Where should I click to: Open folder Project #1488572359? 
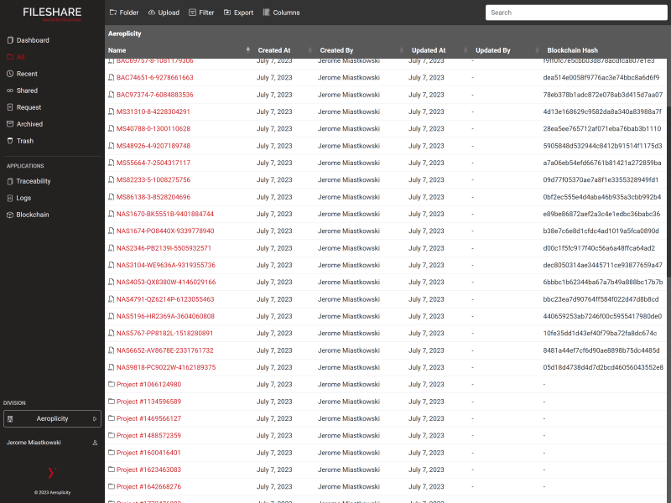click(x=148, y=435)
